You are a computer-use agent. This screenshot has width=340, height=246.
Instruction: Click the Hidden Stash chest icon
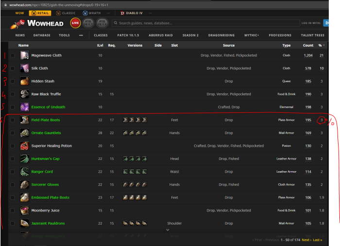[24, 81]
